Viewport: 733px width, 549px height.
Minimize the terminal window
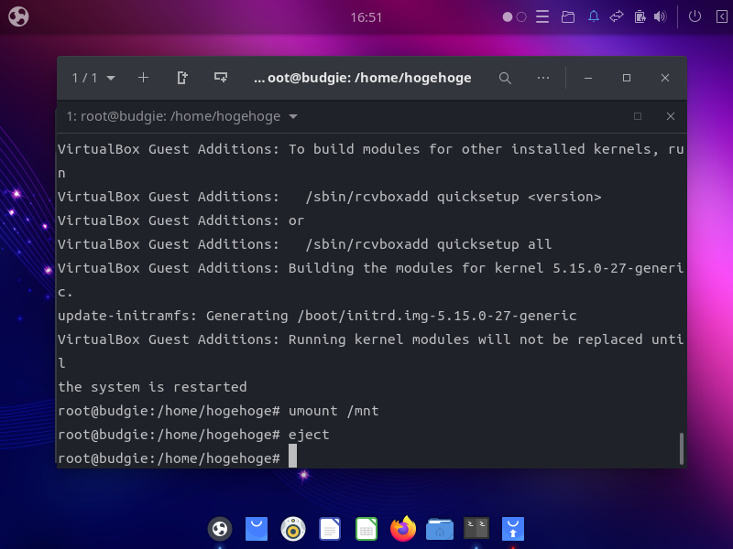[x=588, y=78]
